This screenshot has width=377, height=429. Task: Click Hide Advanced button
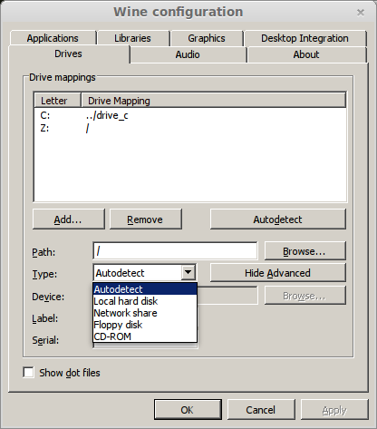pyautogui.click(x=278, y=273)
